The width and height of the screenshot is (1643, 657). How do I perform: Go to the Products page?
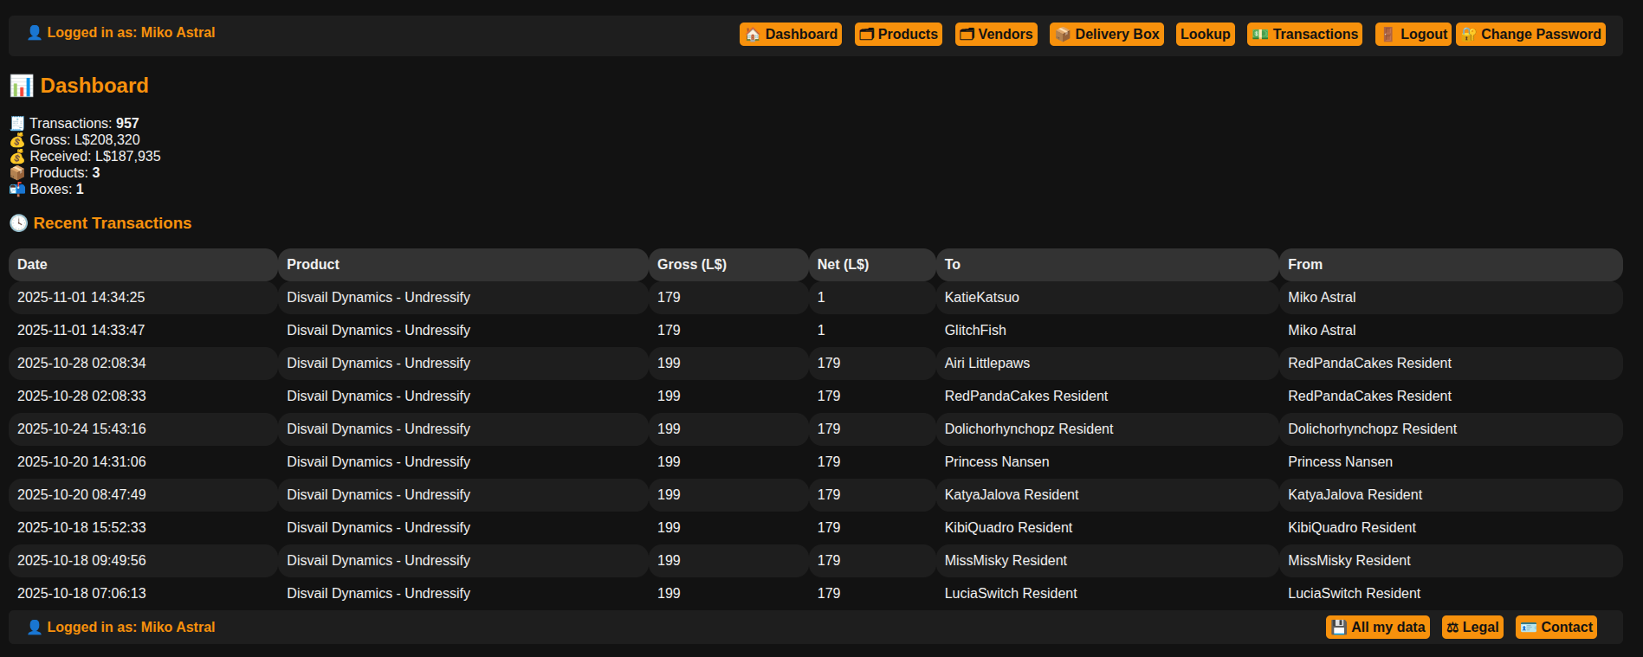point(898,35)
